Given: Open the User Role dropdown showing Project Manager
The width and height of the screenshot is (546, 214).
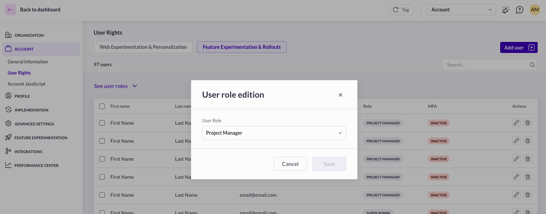Looking at the screenshot, I should (x=274, y=133).
